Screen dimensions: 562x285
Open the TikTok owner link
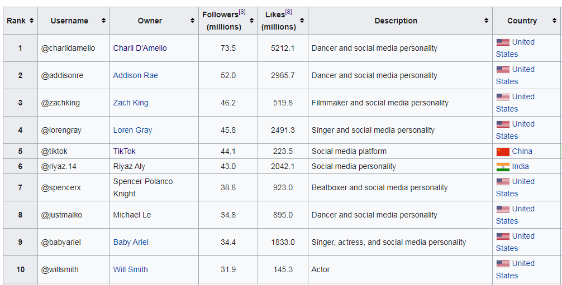coord(124,151)
